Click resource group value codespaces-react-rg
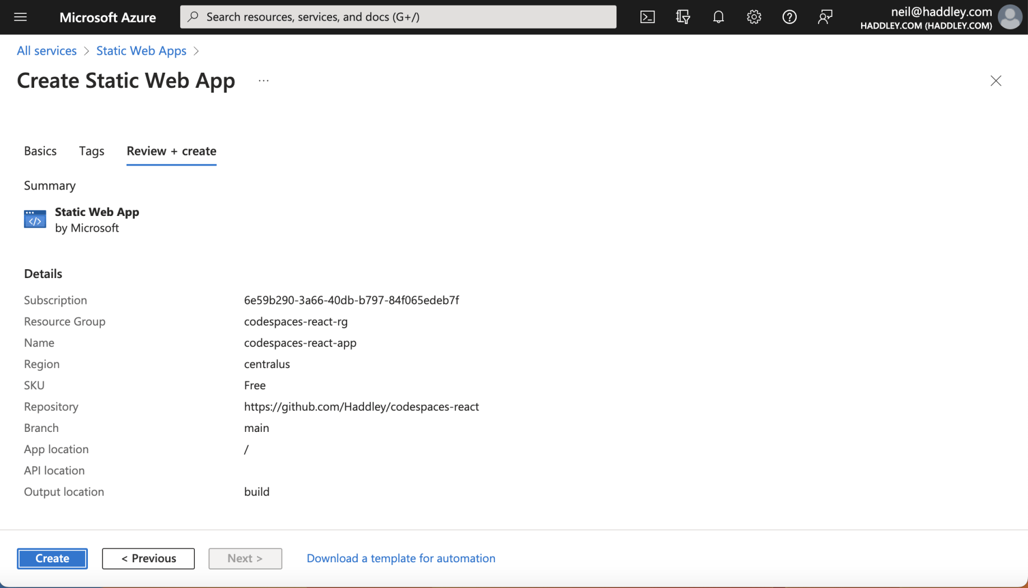Screen dimensions: 1028x588 [296, 322]
